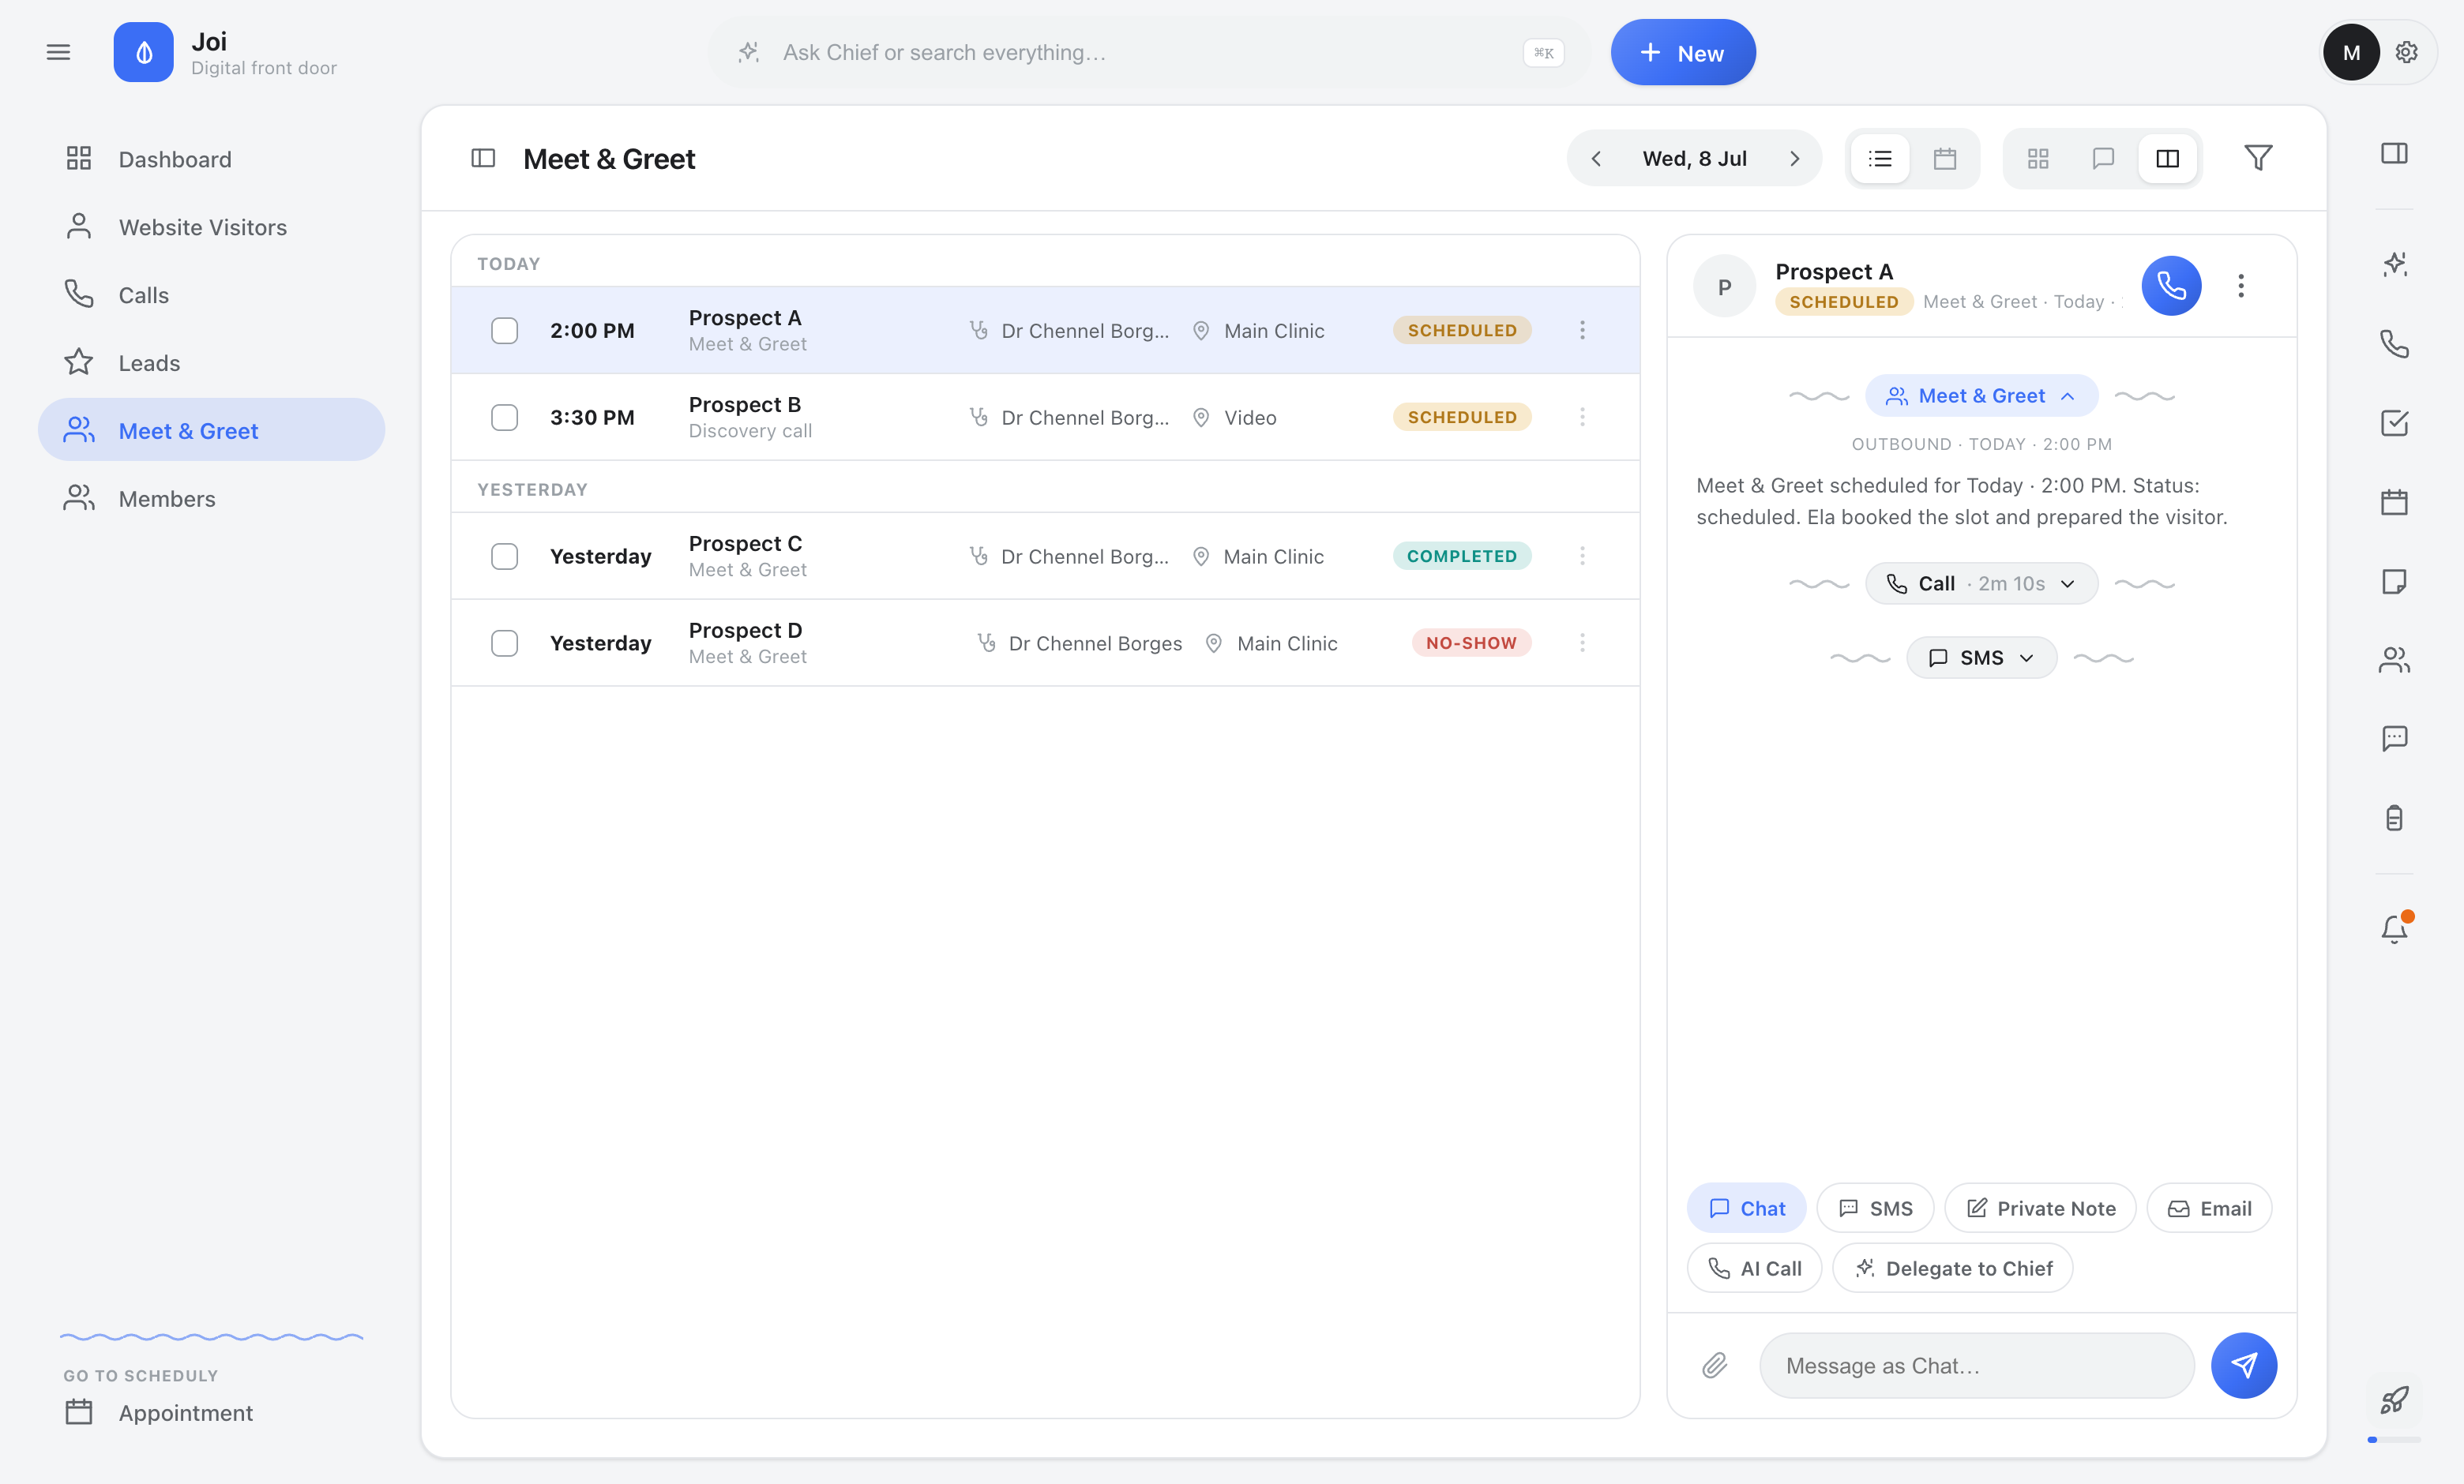This screenshot has width=2464, height=1484.
Task: Open row menu for Prospect D
Action: click(x=1582, y=643)
